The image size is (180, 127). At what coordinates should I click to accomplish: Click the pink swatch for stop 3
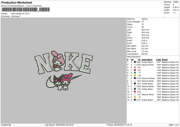point(135,67)
